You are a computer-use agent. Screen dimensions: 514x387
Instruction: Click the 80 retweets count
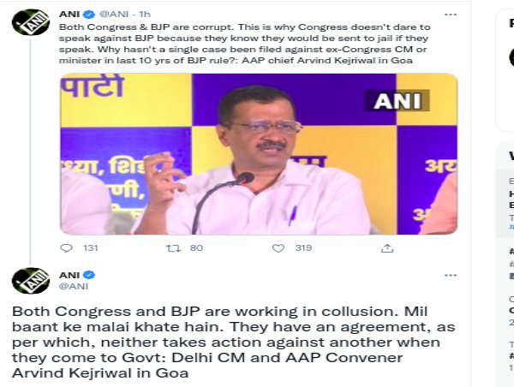click(x=196, y=248)
